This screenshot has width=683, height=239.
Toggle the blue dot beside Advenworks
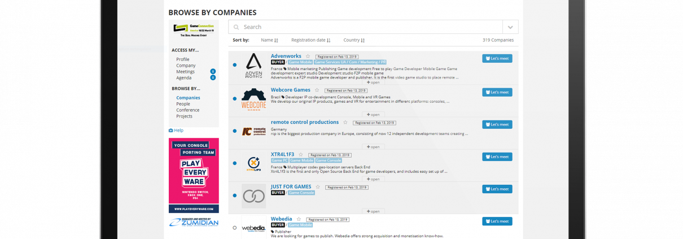coord(234,66)
